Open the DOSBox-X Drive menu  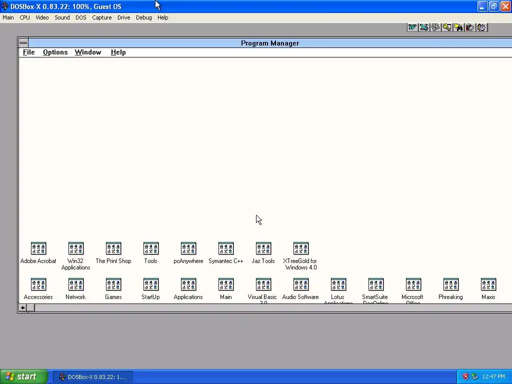pos(124,17)
